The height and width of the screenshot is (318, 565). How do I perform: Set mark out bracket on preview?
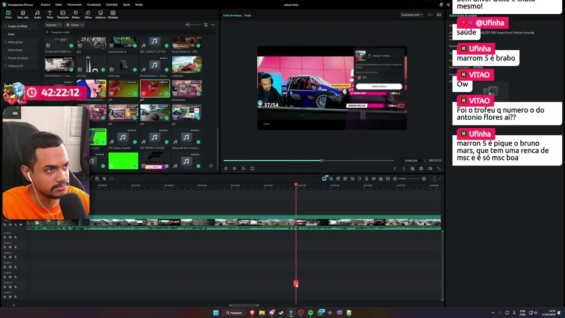[x=403, y=168]
